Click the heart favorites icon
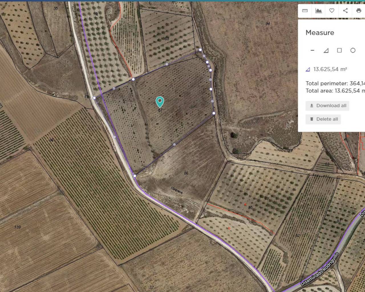The image size is (365, 292). pos(332,11)
